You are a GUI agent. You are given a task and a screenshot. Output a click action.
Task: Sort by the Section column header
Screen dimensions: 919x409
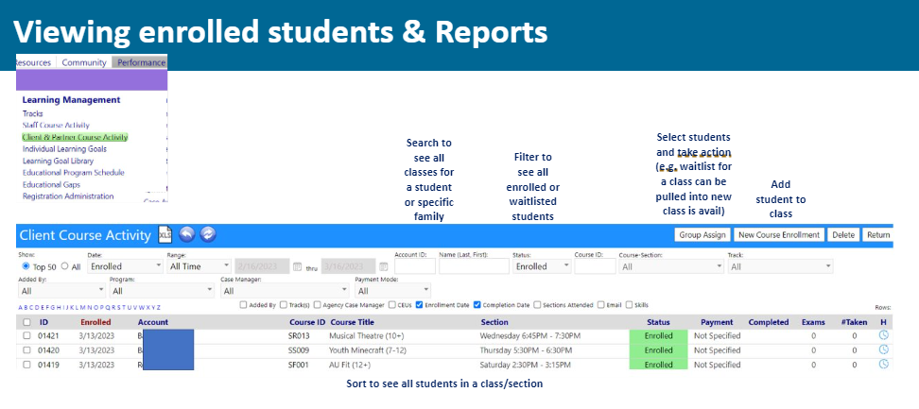click(494, 322)
